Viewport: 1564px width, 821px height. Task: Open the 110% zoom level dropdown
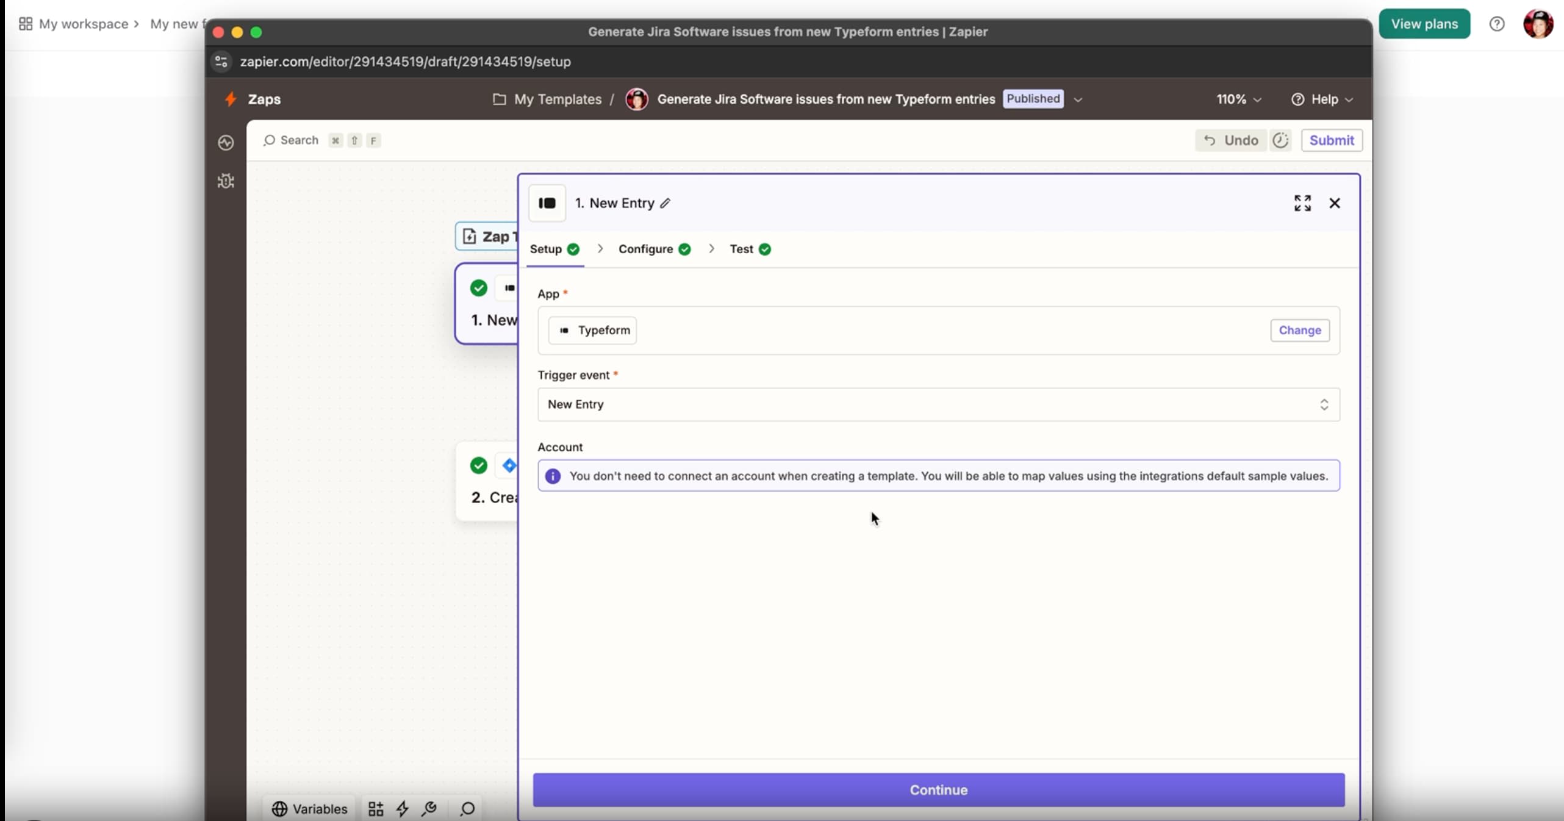pyautogui.click(x=1239, y=99)
